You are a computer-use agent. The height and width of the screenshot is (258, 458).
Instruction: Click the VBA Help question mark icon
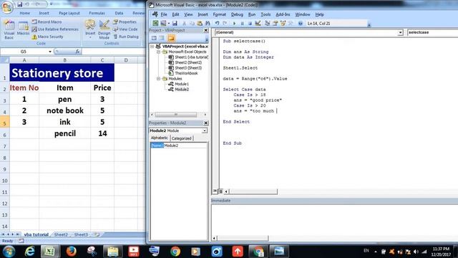tap(301, 23)
